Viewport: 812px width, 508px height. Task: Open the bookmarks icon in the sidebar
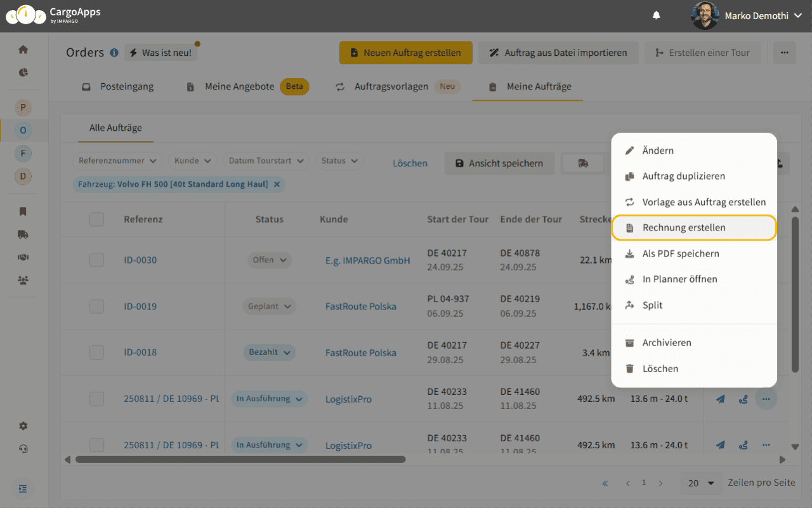click(23, 211)
